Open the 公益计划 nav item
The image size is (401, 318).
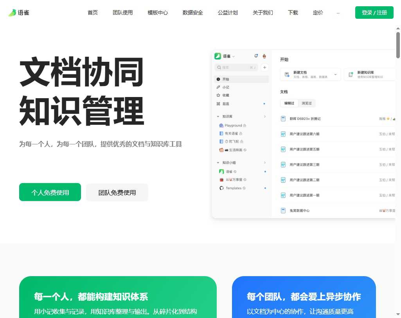[228, 13]
